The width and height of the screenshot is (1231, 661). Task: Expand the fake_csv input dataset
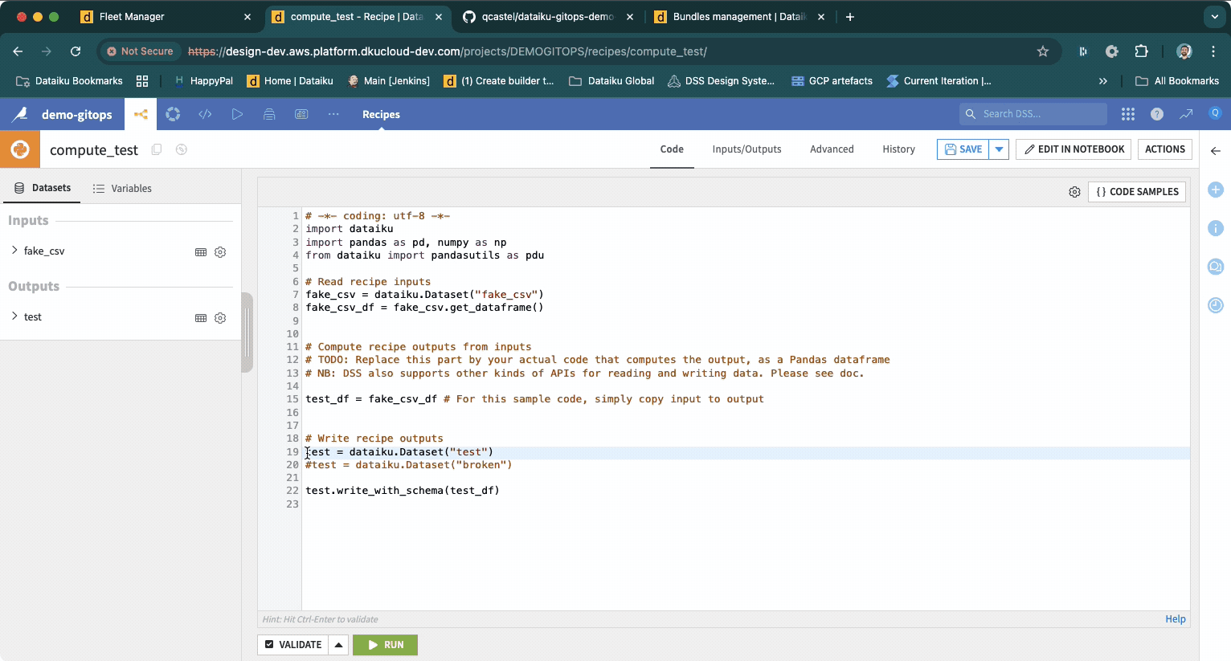(14, 251)
